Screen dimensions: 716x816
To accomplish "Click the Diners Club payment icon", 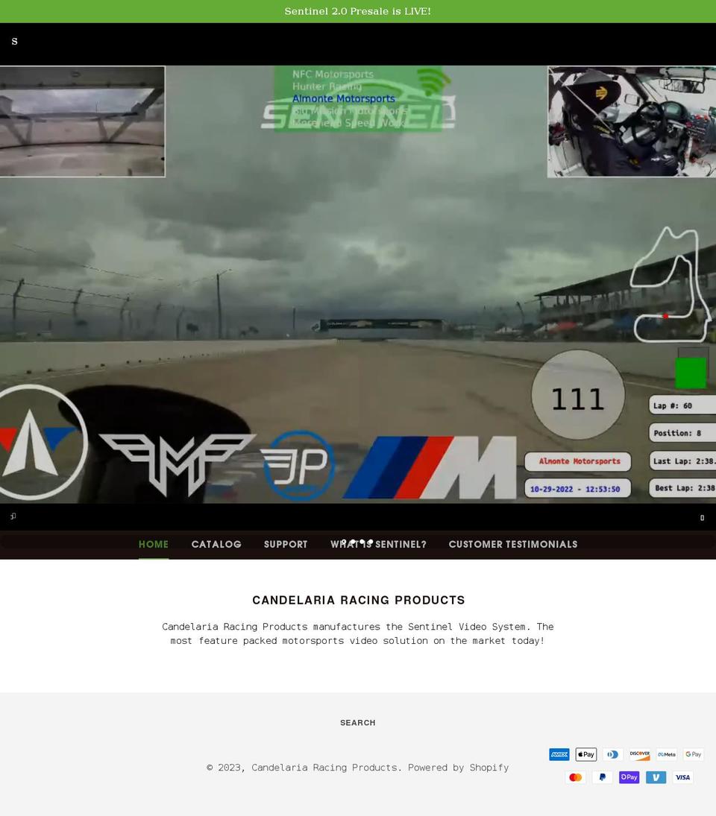I will (x=613, y=755).
